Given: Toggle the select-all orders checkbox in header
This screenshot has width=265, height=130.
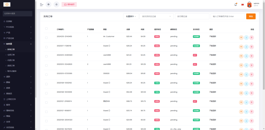Looking at the screenshot, I should click(46, 29).
